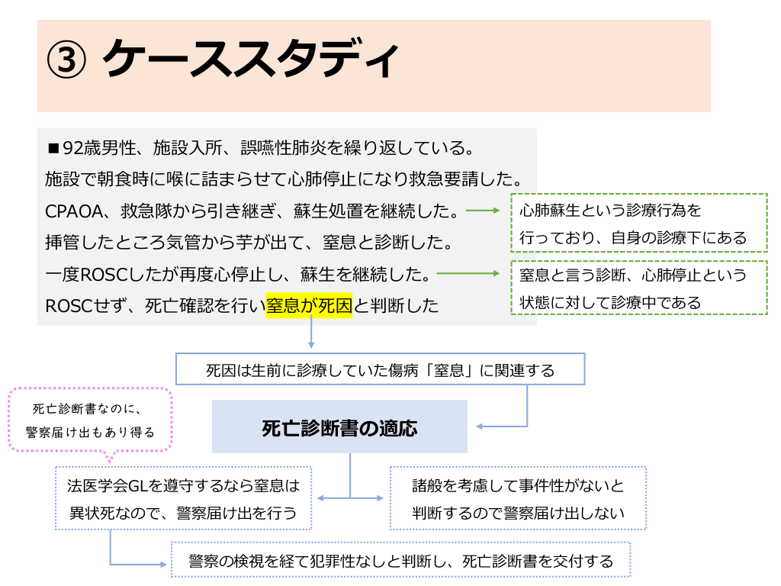
Task: Click the line starting with CPAOA、救急隊から
Action: pyautogui.click(x=251, y=210)
